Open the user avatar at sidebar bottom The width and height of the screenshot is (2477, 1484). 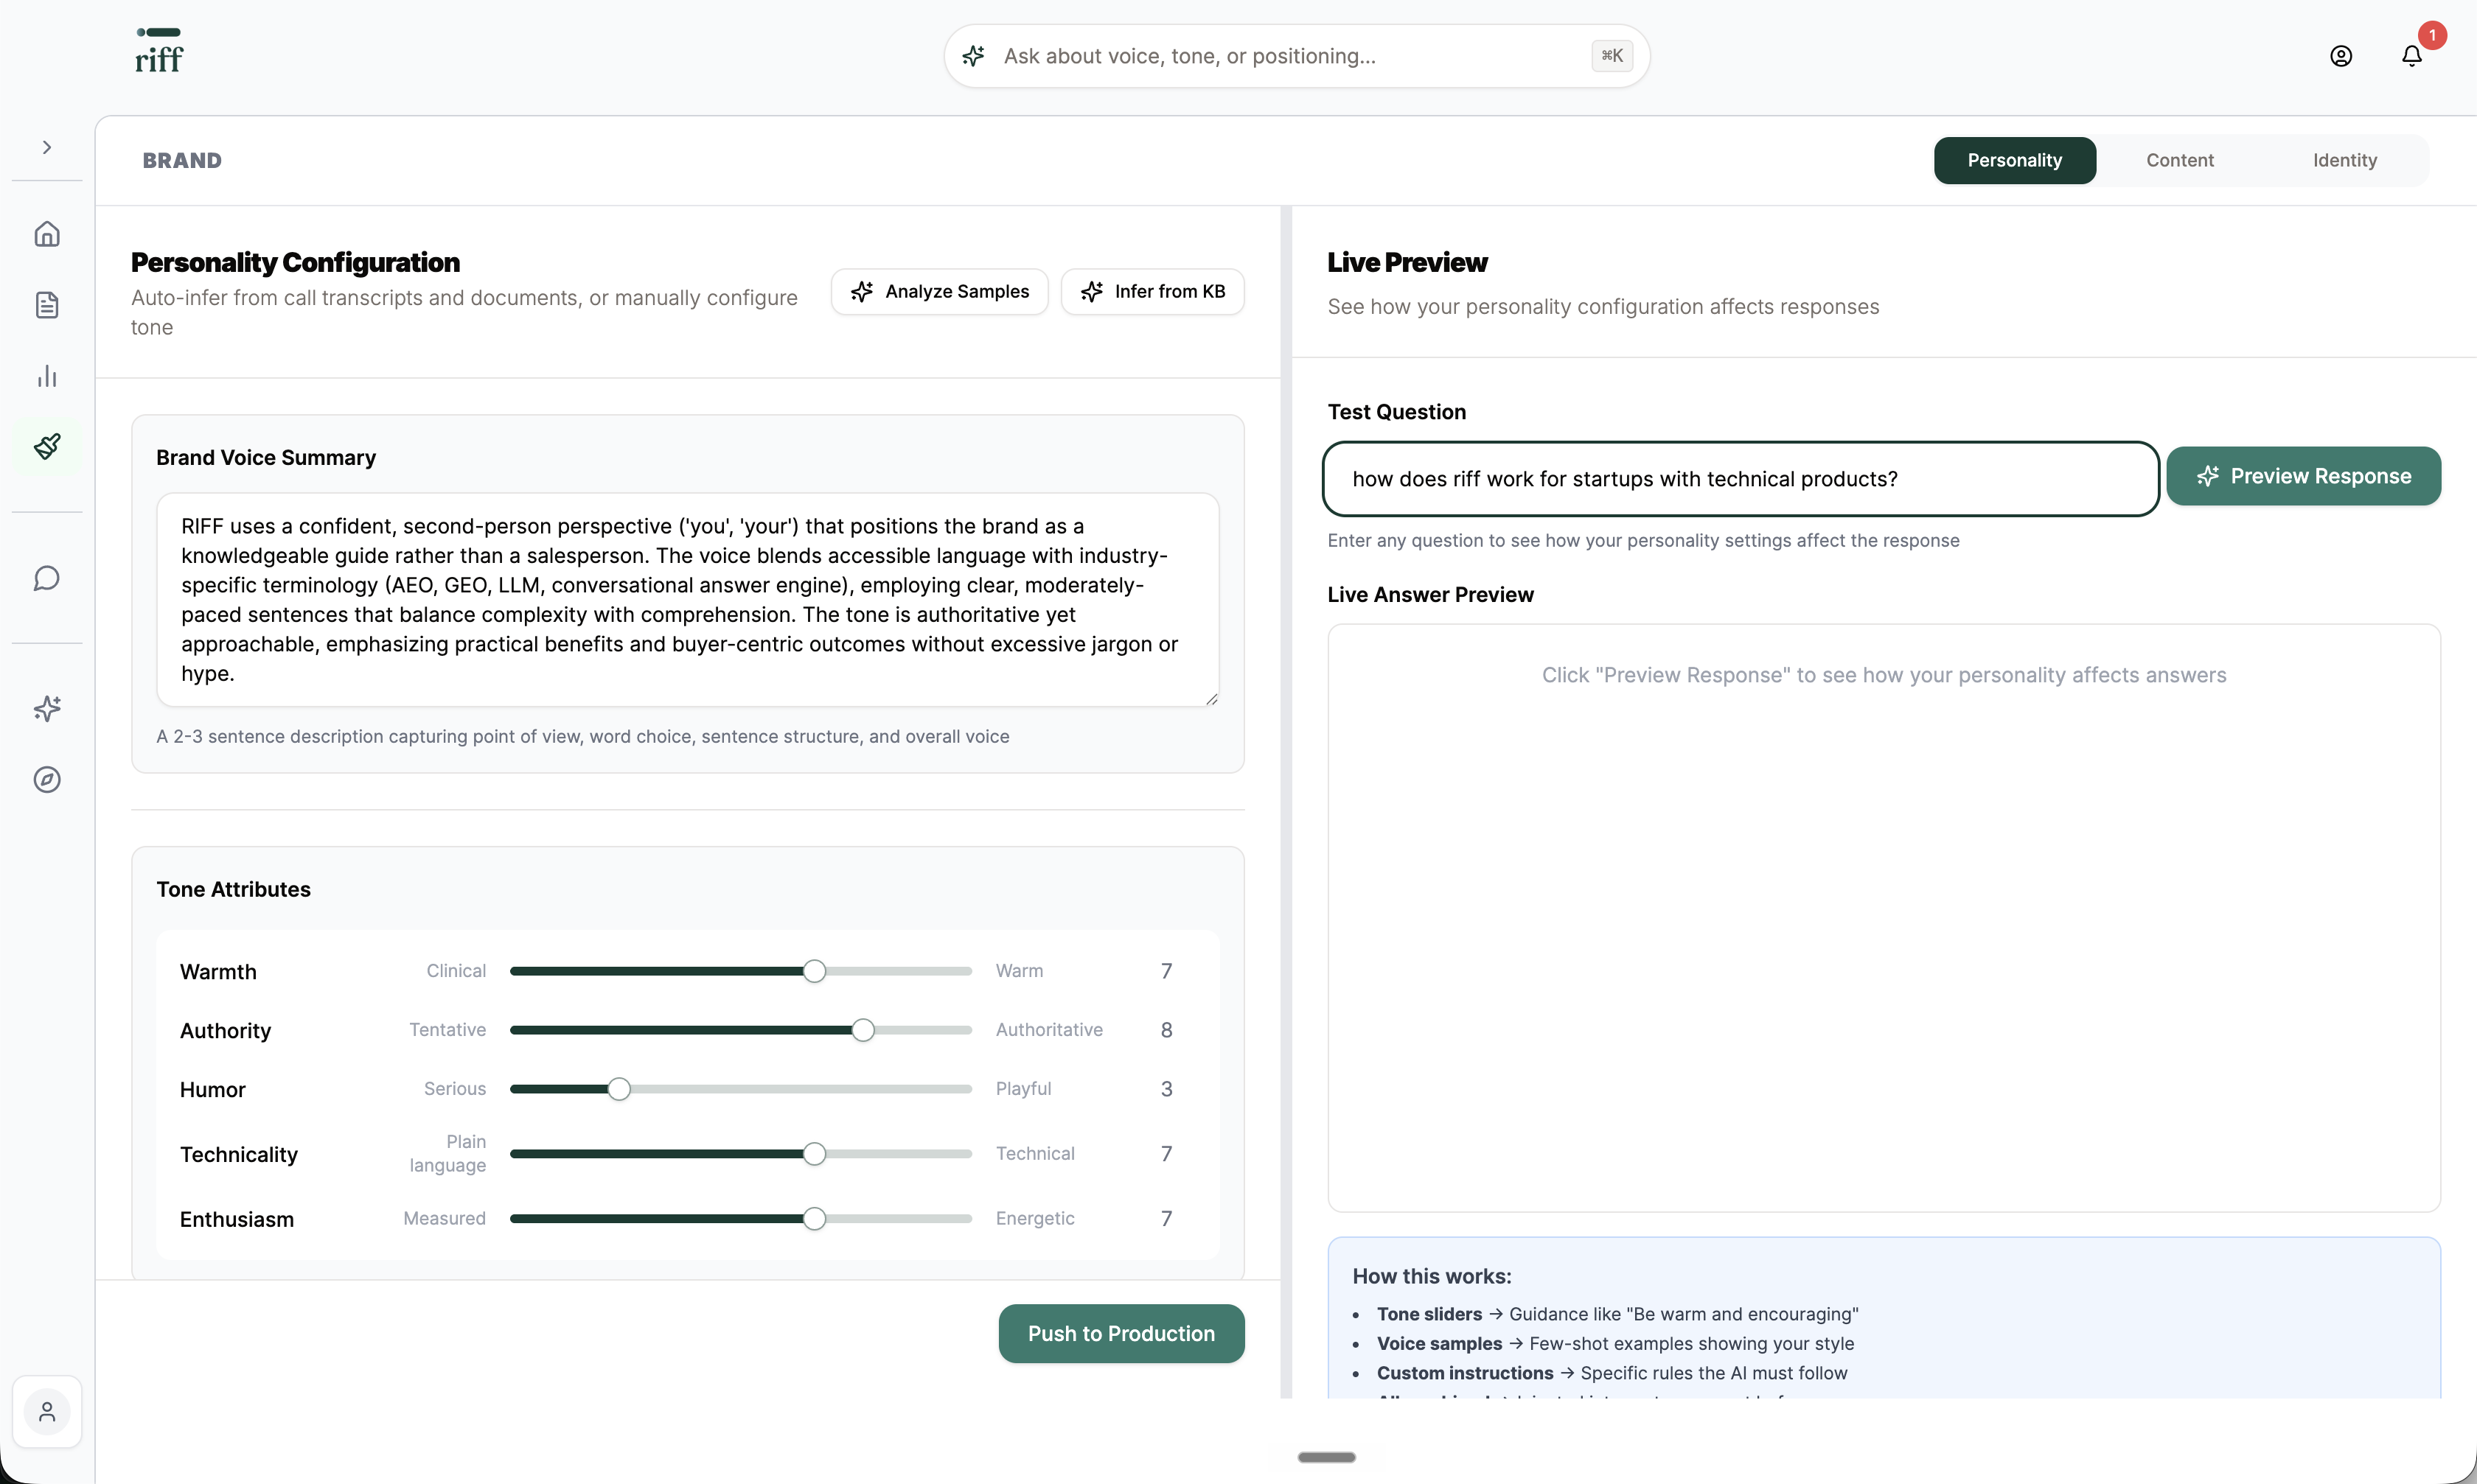tap(47, 1412)
